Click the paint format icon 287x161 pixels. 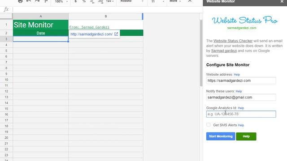[x=46, y=1]
